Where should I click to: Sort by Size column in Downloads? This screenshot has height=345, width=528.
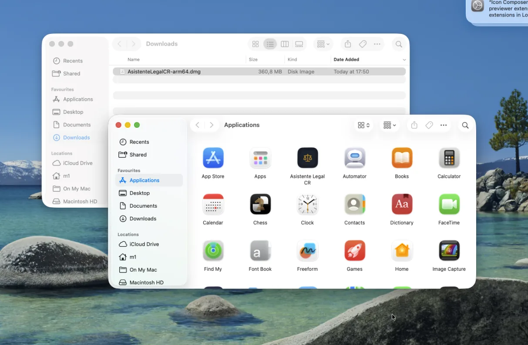[253, 60]
